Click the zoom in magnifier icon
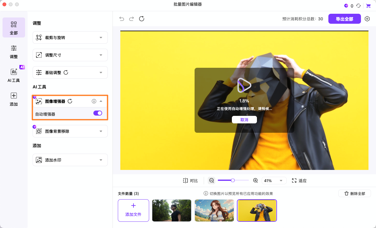This screenshot has width=376, height=228. [255, 181]
